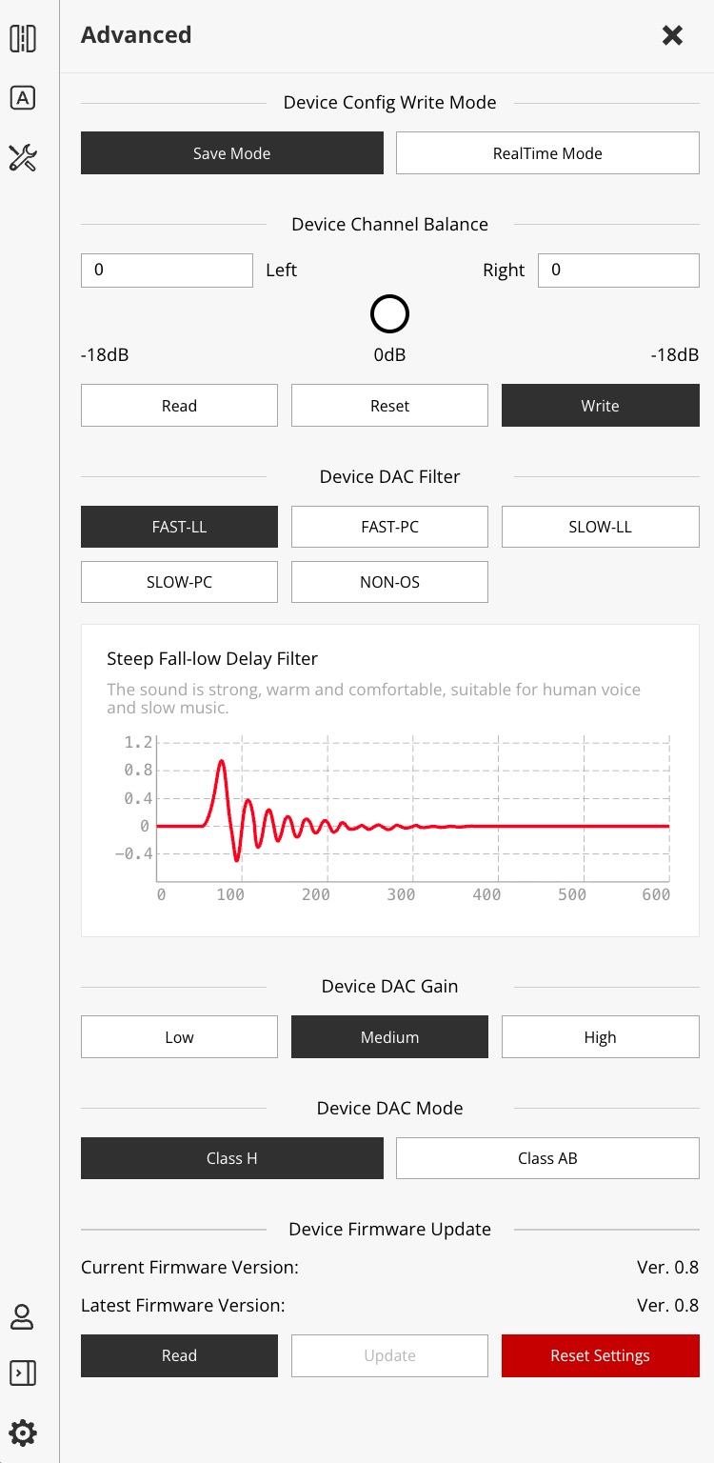
Task: Open the wrench and screwdriver tools icon
Action: [23, 158]
